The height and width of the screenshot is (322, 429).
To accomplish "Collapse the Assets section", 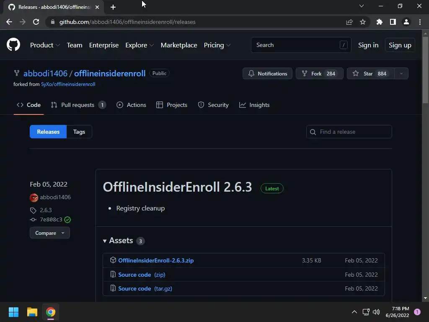I will tap(118, 240).
